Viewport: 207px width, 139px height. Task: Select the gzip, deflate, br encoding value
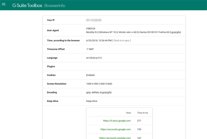pyautogui.click(x=99, y=92)
